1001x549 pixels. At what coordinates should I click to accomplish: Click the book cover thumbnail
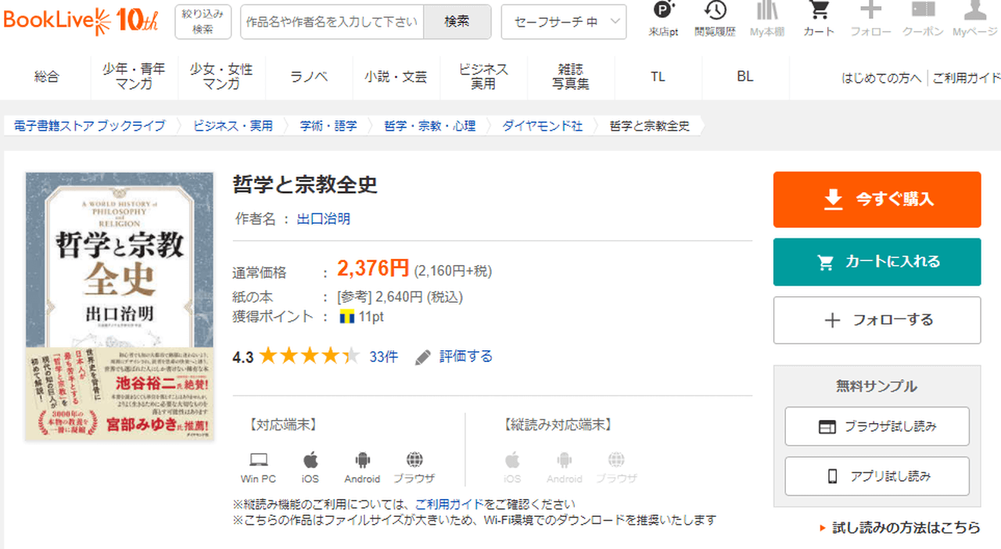tap(120, 306)
